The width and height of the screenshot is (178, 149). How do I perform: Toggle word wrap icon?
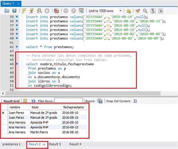tap(161, 11)
